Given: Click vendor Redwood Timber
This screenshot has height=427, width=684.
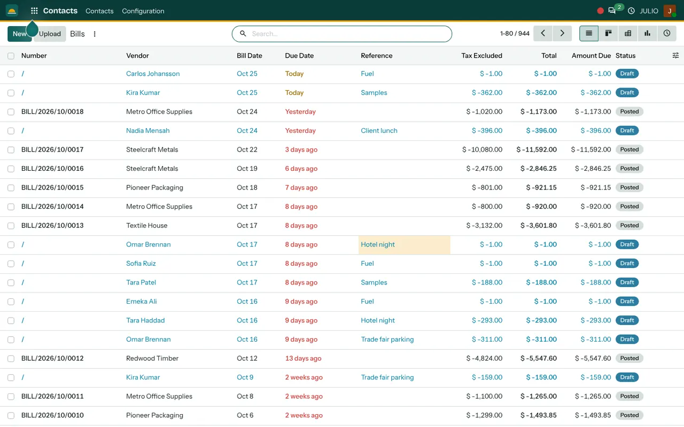Looking at the screenshot, I should [152, 359].
